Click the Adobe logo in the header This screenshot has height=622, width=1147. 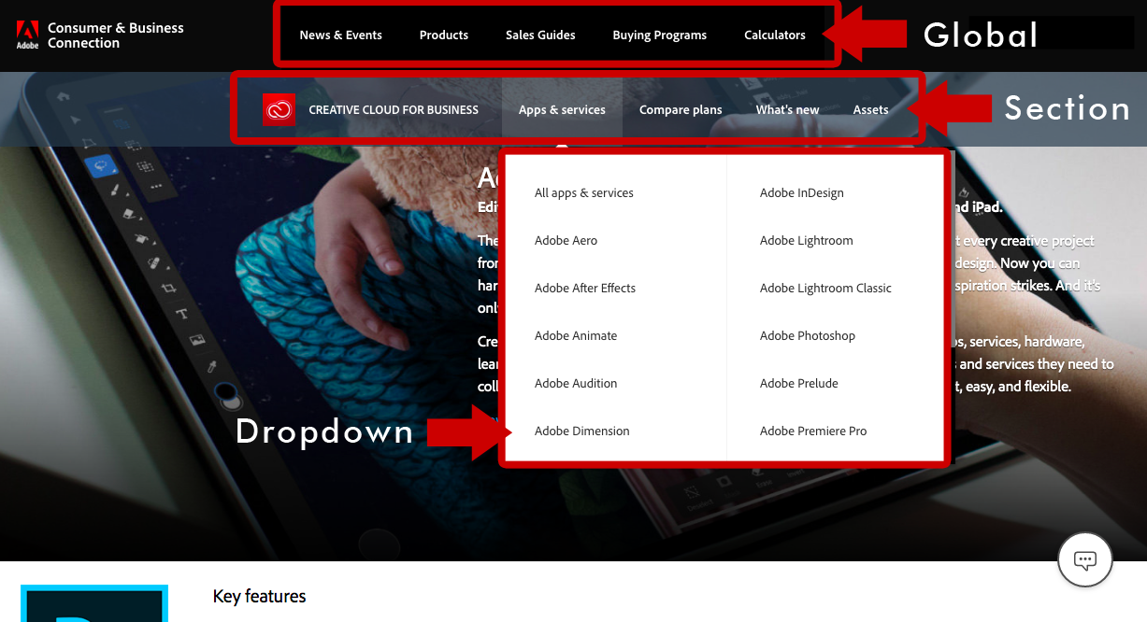[27, 35]
